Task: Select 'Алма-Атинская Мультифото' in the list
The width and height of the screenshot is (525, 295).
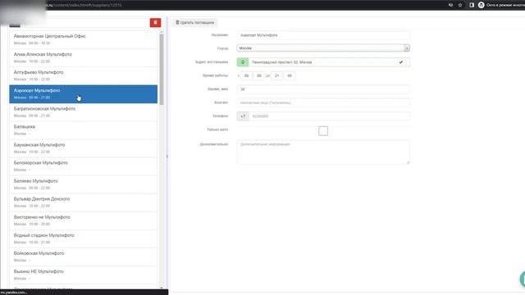Action: pyautogui.click(x=84, y=57)
